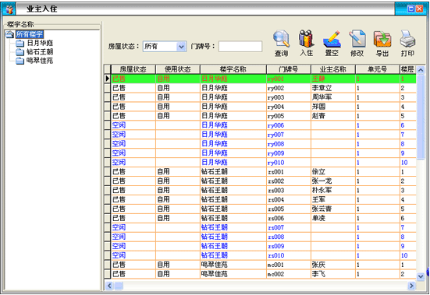
Task: Click owner name 朴永军
Action: pyautogui.click(x=322, y=190)
